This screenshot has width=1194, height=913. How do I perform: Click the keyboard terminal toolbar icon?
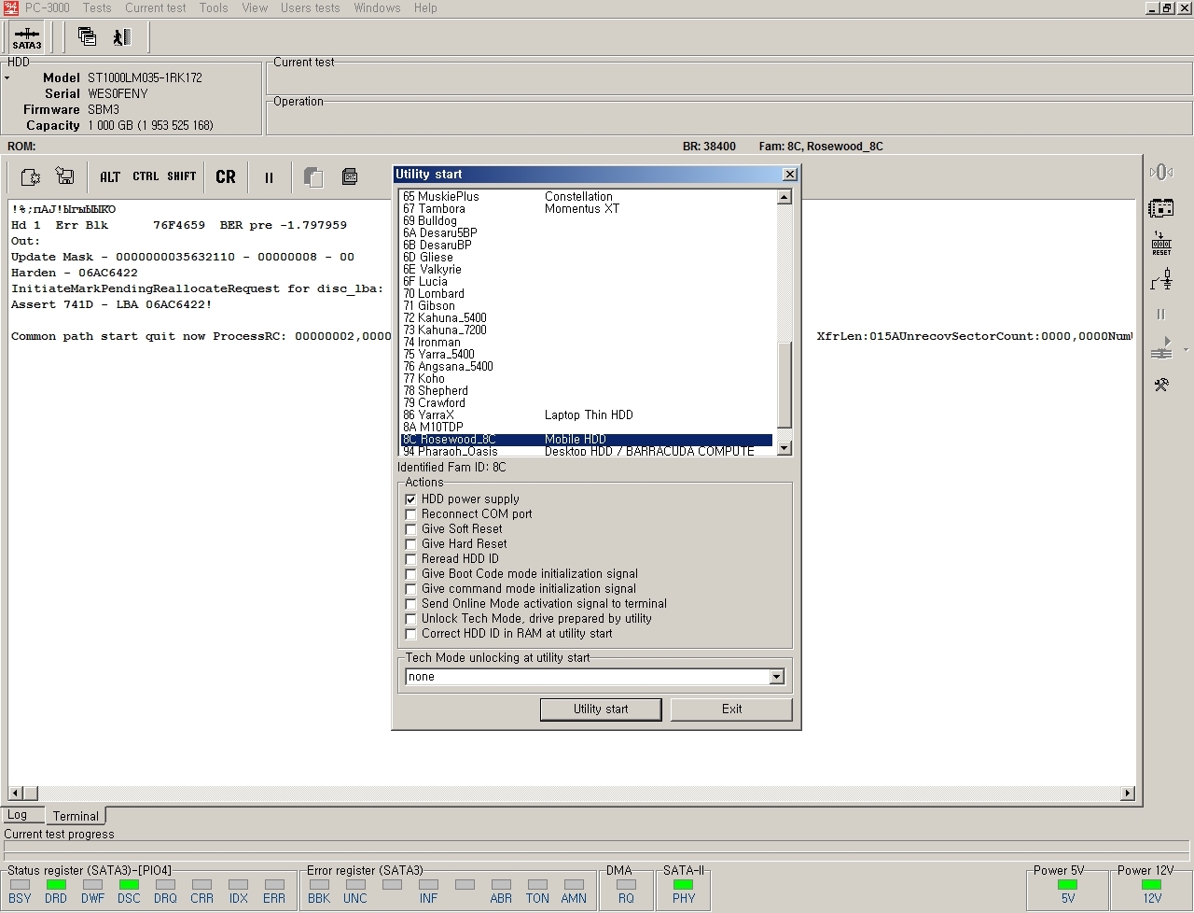pos(350,176)
